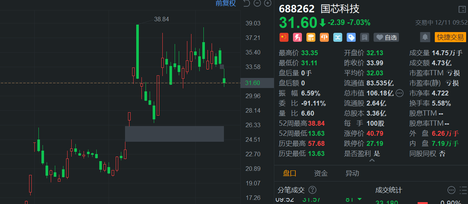Click the orange coin stack icon
The image size is (468, 204).
tap(311, 37)
